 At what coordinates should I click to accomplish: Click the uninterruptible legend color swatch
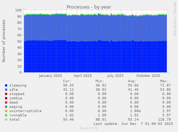pos(6,111)
